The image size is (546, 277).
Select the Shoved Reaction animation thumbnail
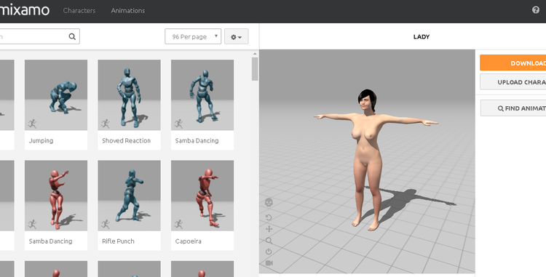click(x=129, y=95)
